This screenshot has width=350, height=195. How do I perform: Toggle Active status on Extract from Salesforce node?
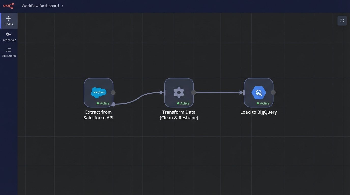click(103, 103)
